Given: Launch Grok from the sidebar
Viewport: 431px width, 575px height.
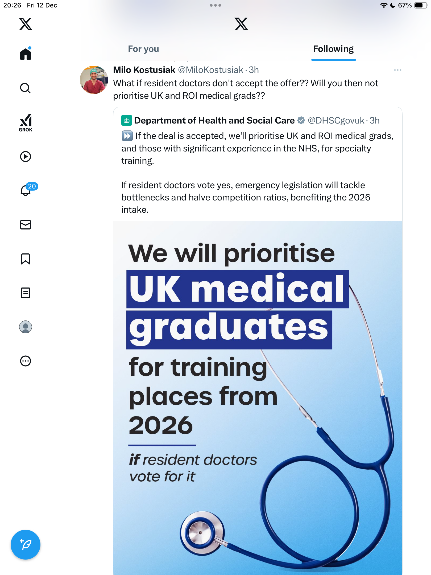Looking at the screenshot, I should (x=26, y=123).
